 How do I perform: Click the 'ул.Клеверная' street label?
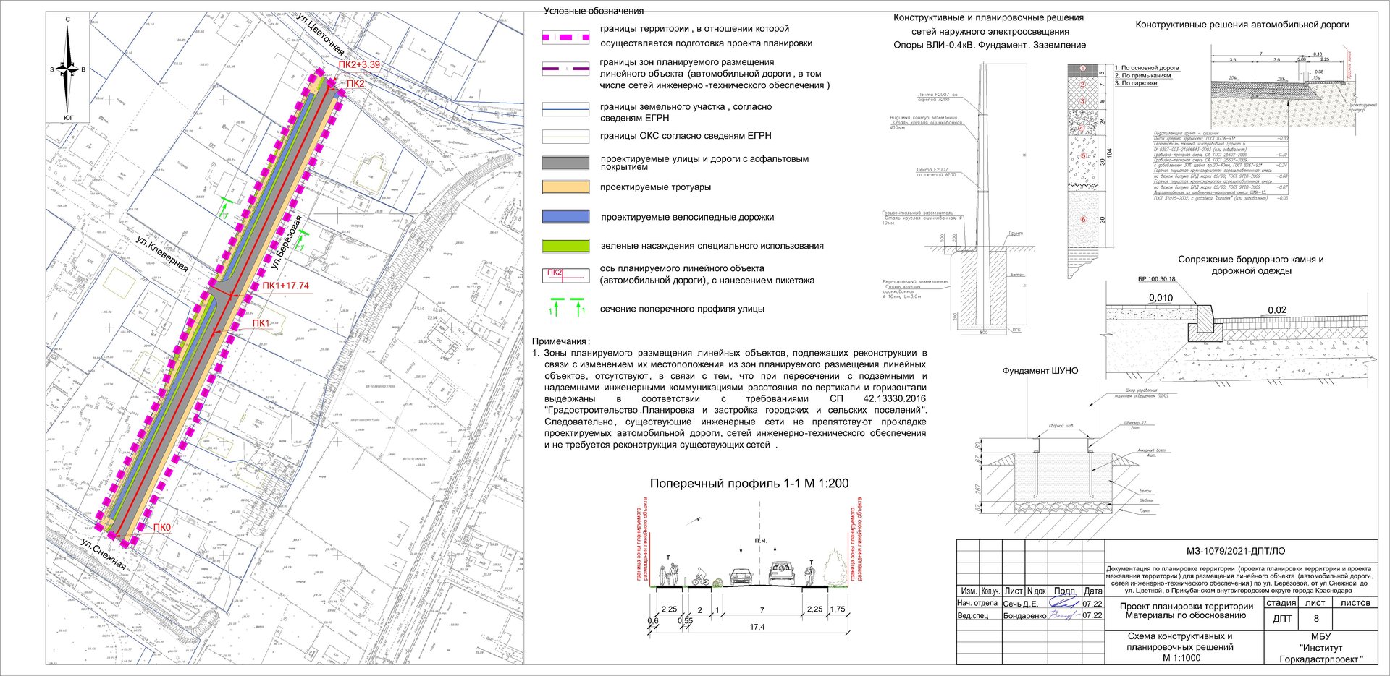click(x=162, y=253)
